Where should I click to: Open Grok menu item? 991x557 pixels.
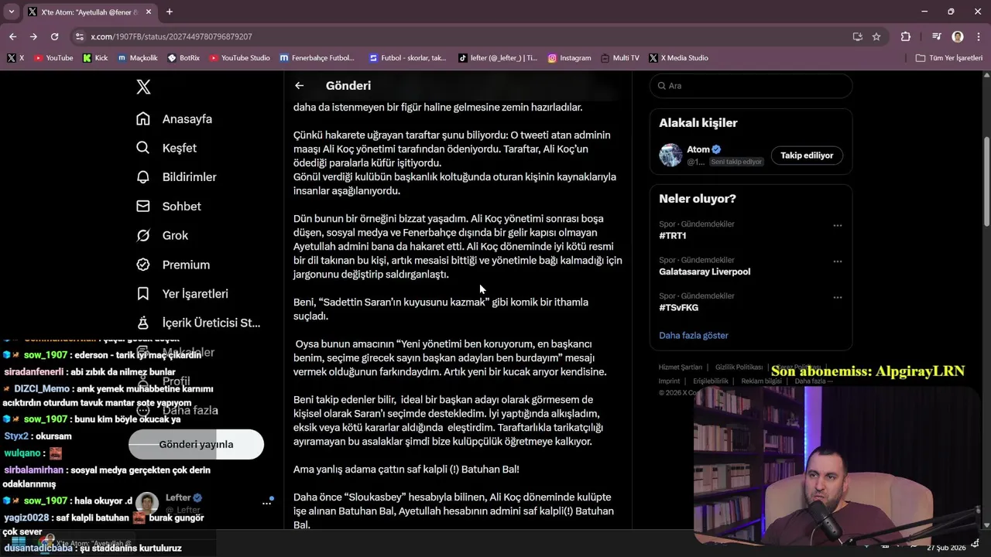(163, 235)
